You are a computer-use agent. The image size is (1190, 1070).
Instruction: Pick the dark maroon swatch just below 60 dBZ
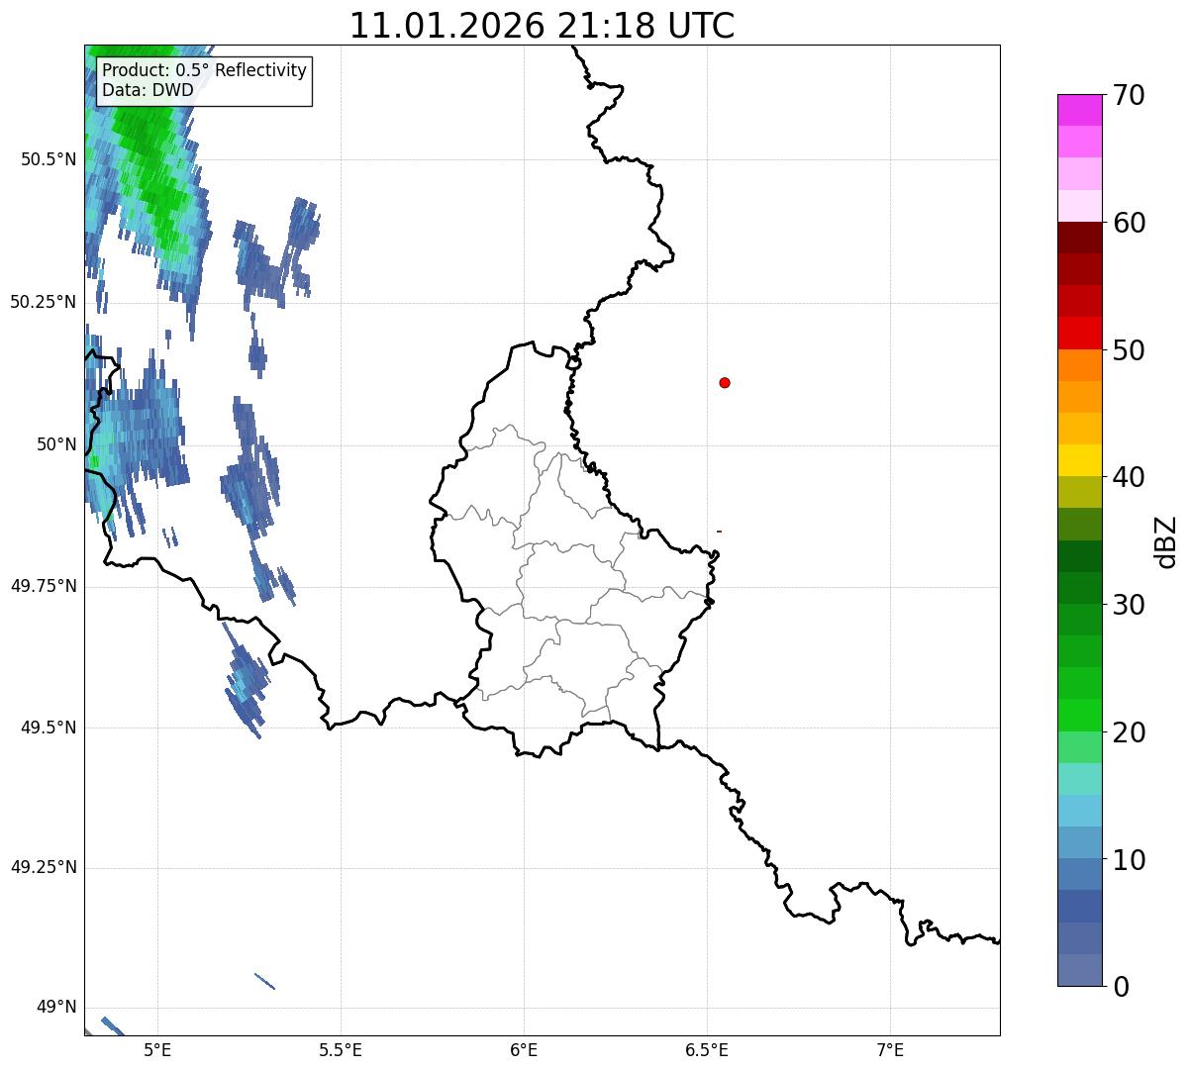(x=1079, y=238)
